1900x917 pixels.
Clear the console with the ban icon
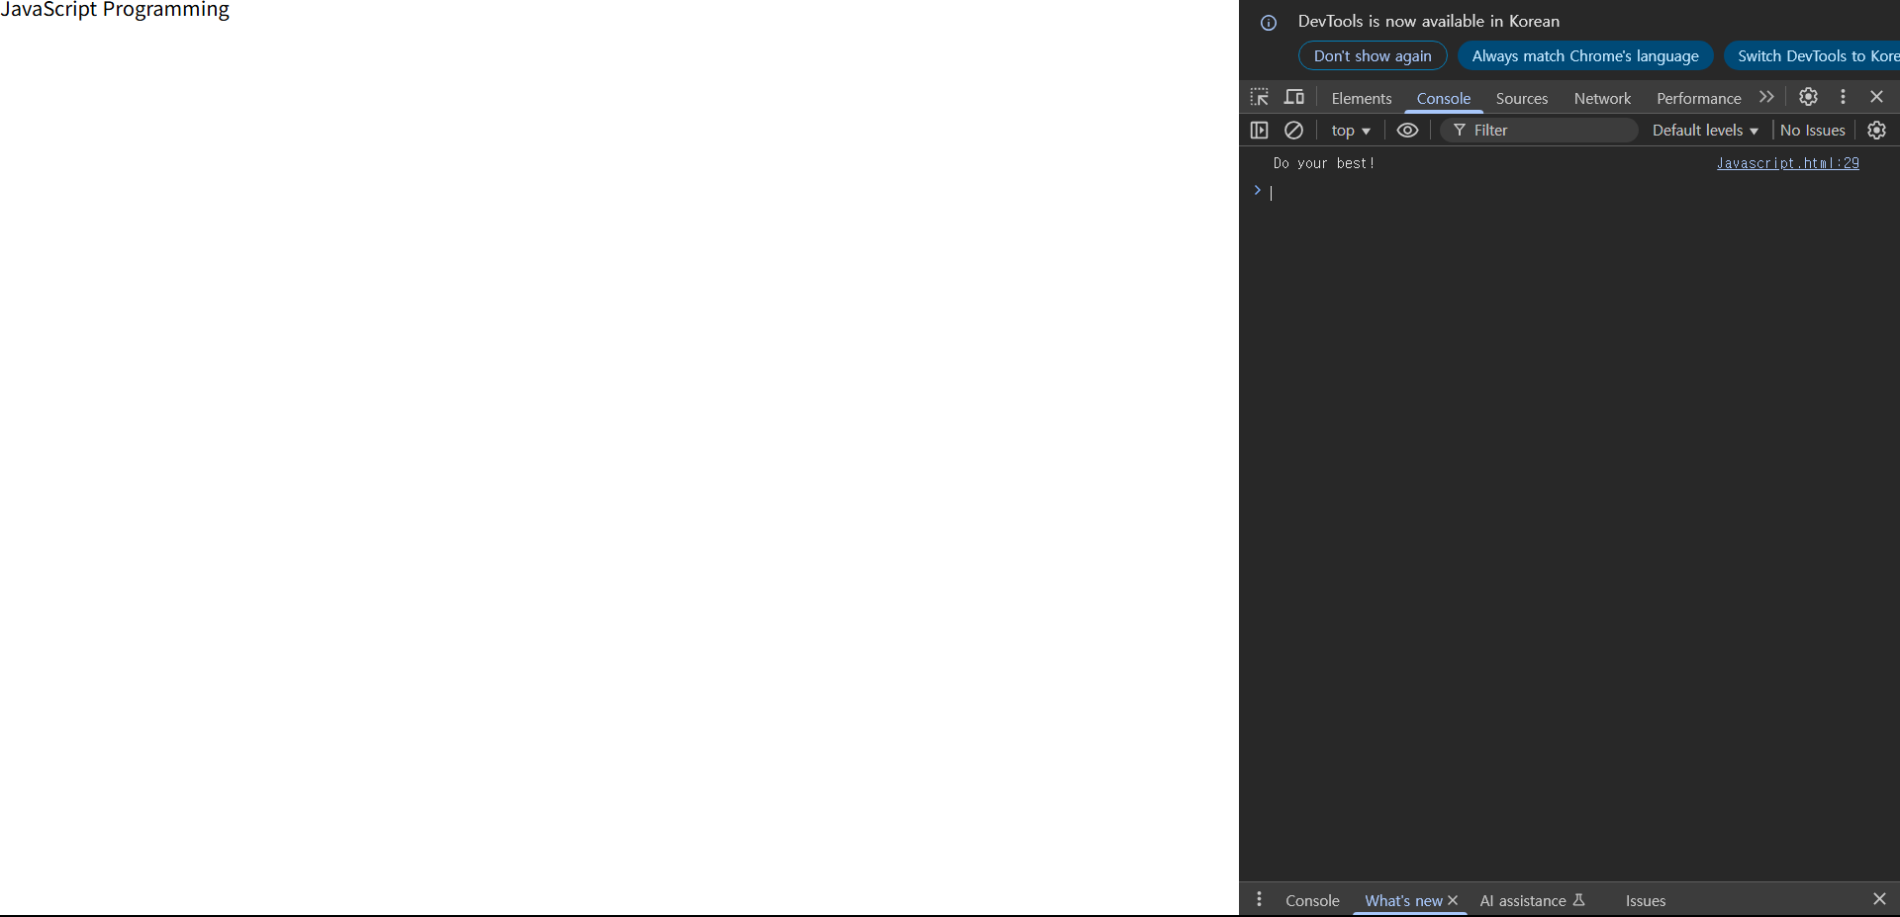click(x=1293, y=130)
